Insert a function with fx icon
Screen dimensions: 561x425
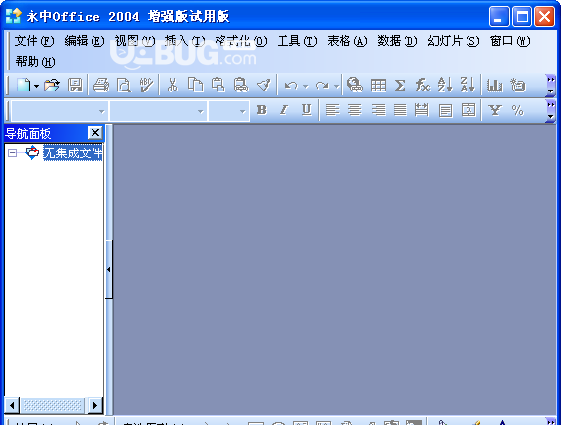(x=422, y=86)
